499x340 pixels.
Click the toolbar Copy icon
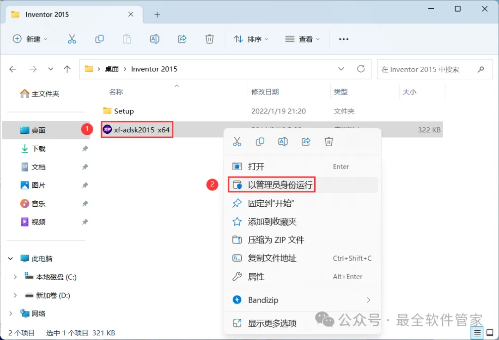tap(99, 39)
